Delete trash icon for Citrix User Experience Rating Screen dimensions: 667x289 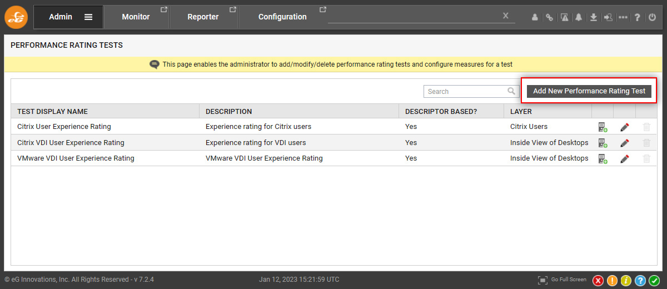tap(646, 127)
